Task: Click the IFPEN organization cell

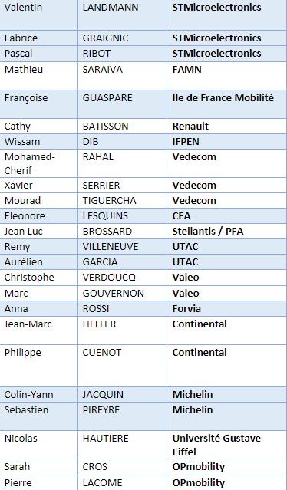Action: (227, 142)
